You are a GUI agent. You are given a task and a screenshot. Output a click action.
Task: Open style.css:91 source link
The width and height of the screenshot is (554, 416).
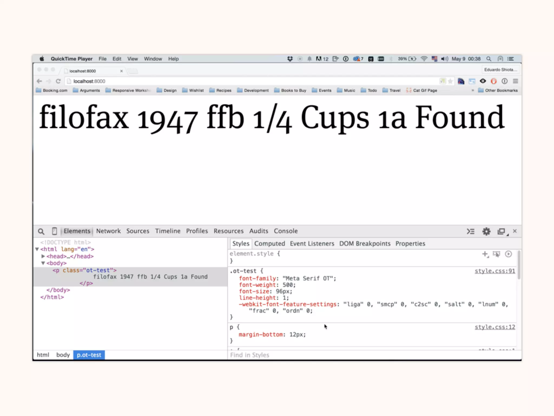pos(495,271)
